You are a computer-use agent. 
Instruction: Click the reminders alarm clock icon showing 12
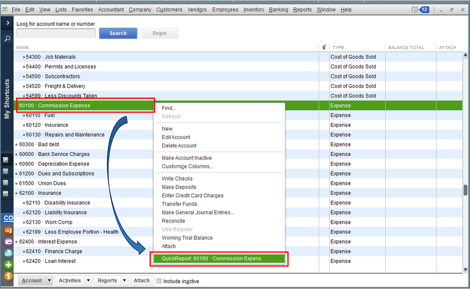click(x=414, y=9)
